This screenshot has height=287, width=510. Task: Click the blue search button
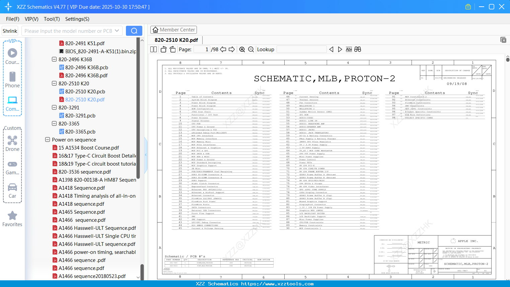pos(134,31)
